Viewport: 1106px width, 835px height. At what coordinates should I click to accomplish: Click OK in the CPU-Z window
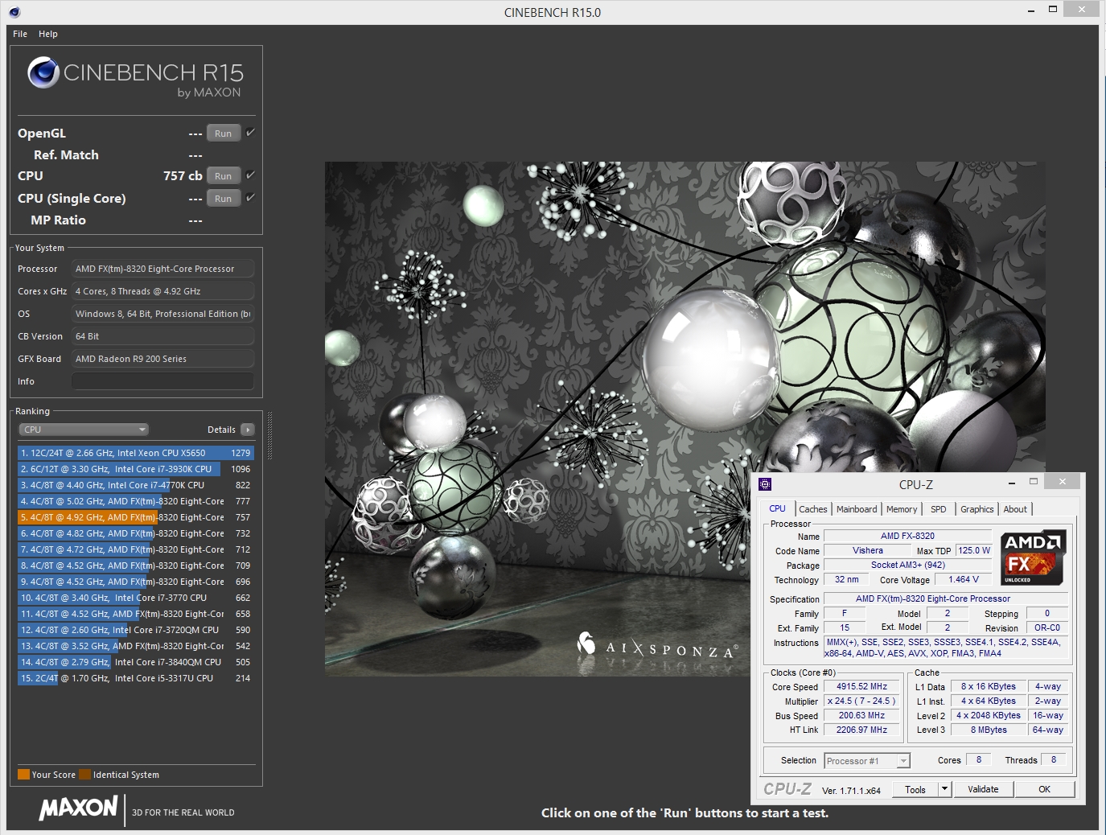tap(1044, 790)
